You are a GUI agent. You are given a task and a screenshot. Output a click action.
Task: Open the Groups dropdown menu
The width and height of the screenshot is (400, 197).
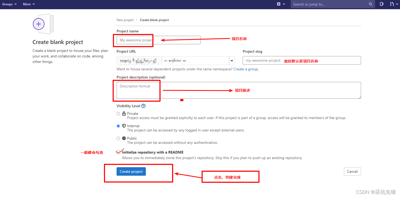(9, 4)
